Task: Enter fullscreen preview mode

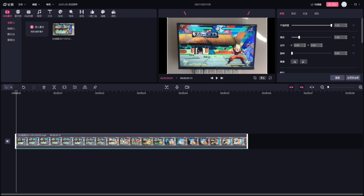Action: (x=270, y=78)
